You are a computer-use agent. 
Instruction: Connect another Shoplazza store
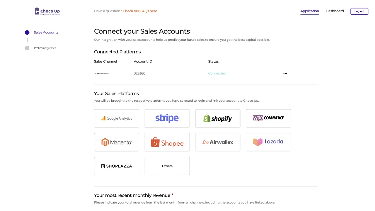click(116, 166)
